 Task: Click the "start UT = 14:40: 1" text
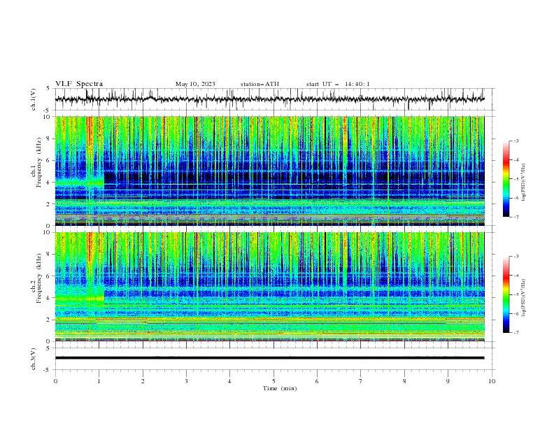[x=338, y=84]
